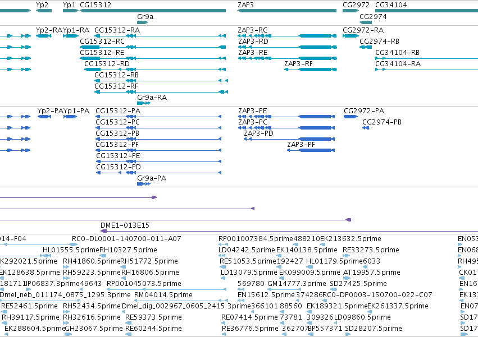The width and height of the screenshot is (478, 337).
Task: Choose EST 'RP001045073.5prime'
Action: click(144, 284)
